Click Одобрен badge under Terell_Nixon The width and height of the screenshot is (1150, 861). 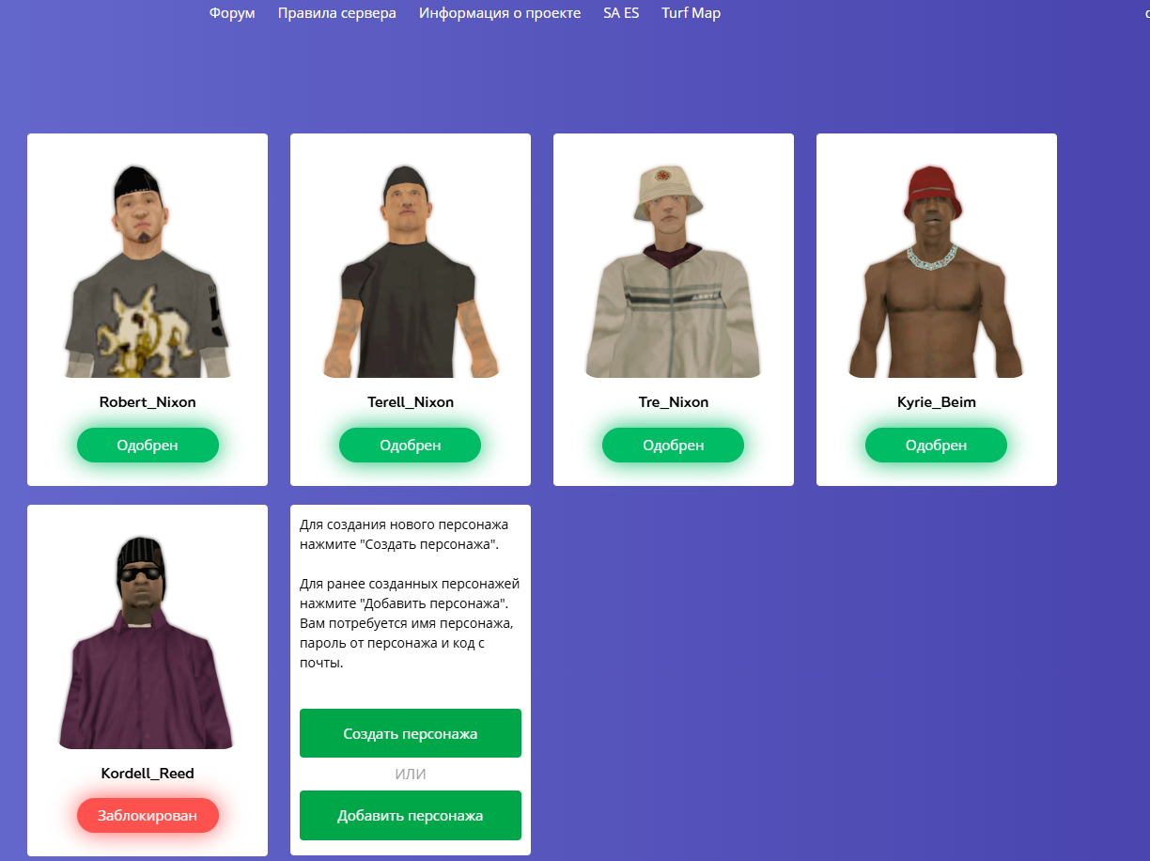(411, 445)
